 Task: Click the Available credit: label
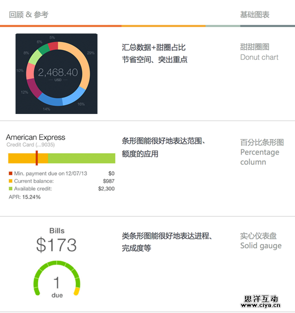pyautogui.click(x=33, y=188)
